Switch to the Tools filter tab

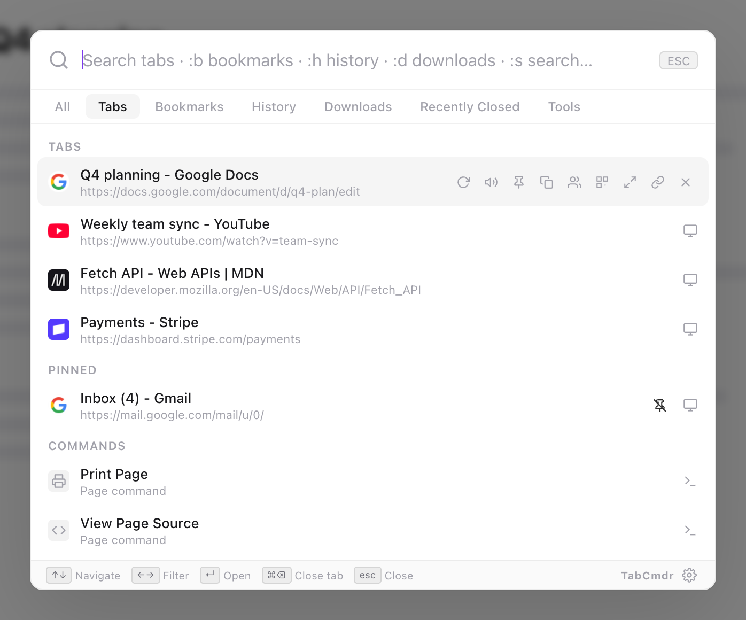[x=564, y=106]
